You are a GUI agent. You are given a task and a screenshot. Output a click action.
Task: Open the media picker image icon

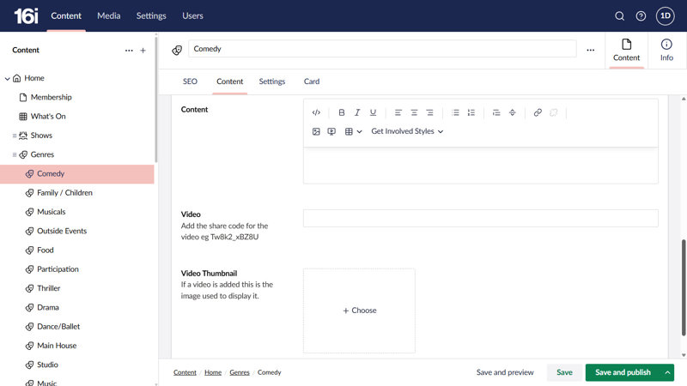point(316,131)
